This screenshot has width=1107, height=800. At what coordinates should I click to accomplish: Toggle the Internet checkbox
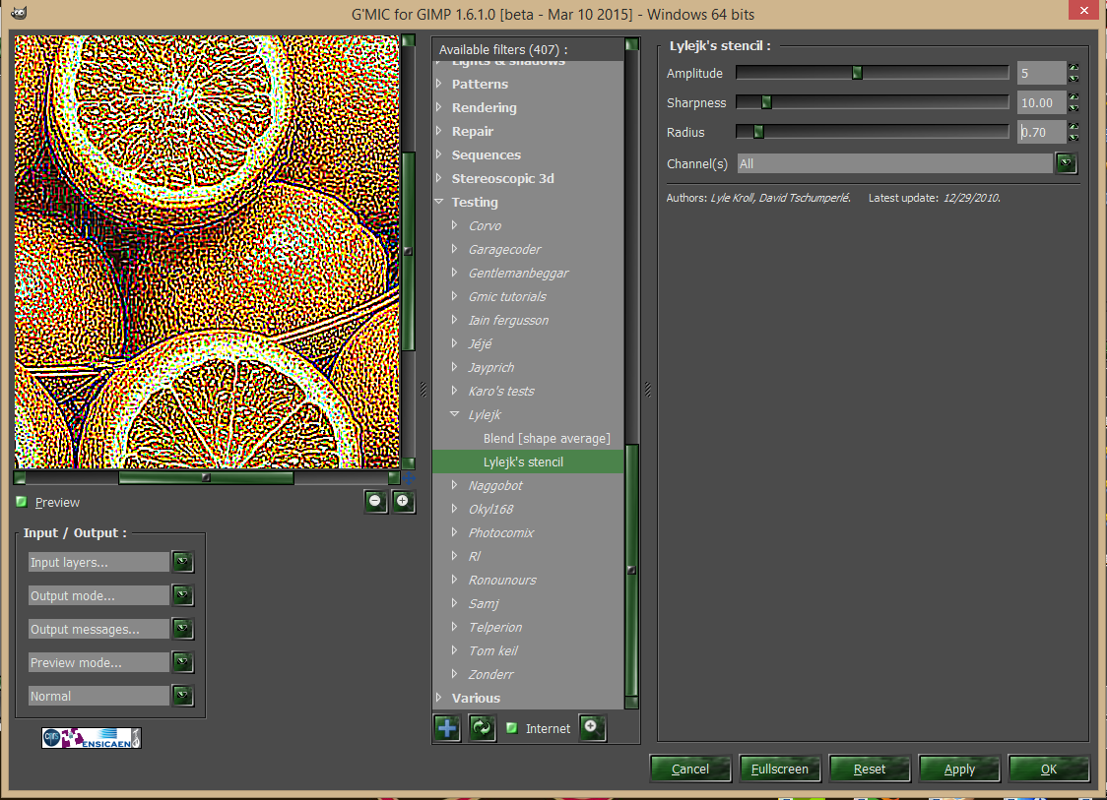pyautogui.click(x=512, y=728)
